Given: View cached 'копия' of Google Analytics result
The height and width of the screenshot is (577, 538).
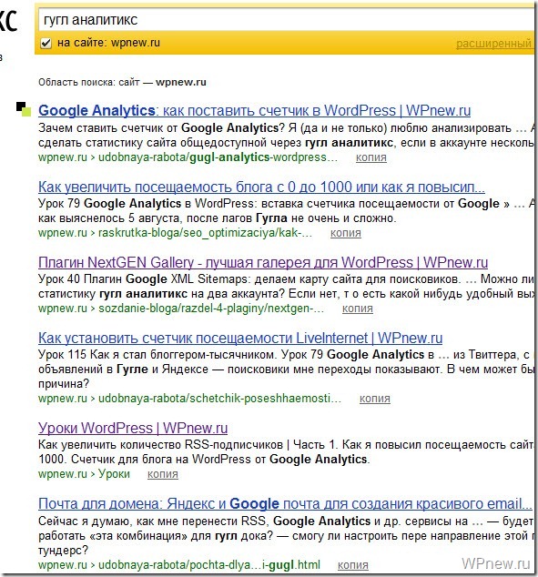Looking at the screenshot, I should click(x=371, y=157).
